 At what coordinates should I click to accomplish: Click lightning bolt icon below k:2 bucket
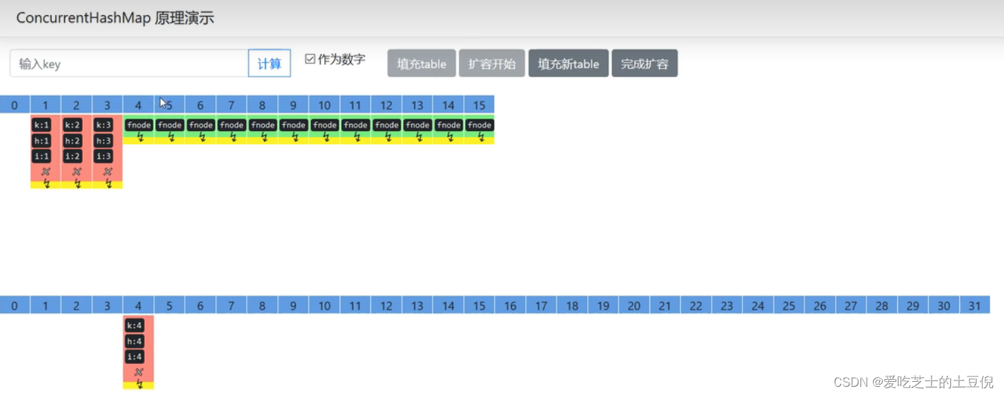pos(77,183)
